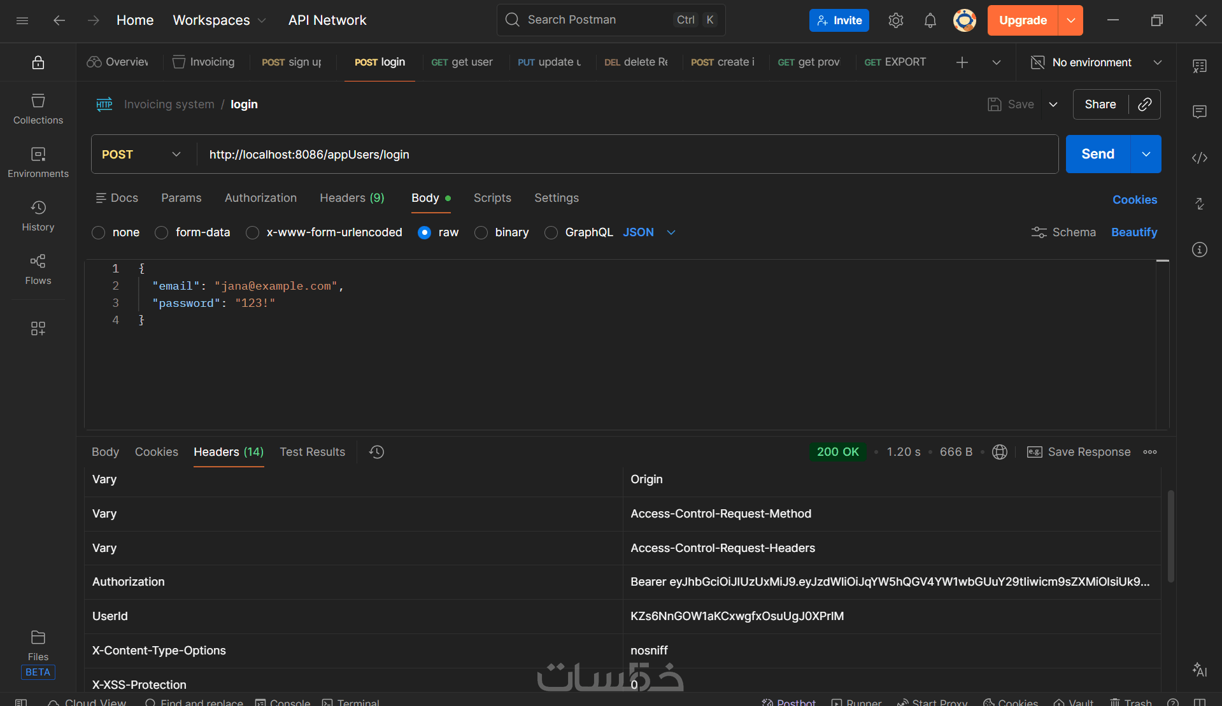Open the comments icon in right sidebar
Image resolution: width=1222 pixels, height=706 pixels.
pyautogui.click(x=1200, y=112)
